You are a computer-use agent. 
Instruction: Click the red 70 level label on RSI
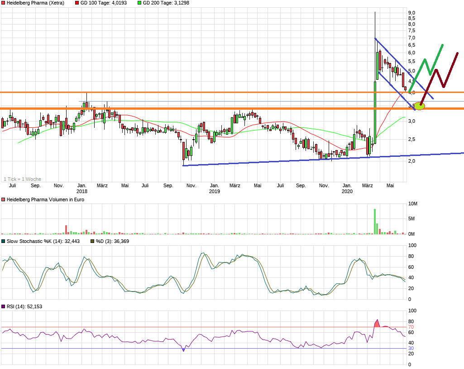click(x=411, y=327)
